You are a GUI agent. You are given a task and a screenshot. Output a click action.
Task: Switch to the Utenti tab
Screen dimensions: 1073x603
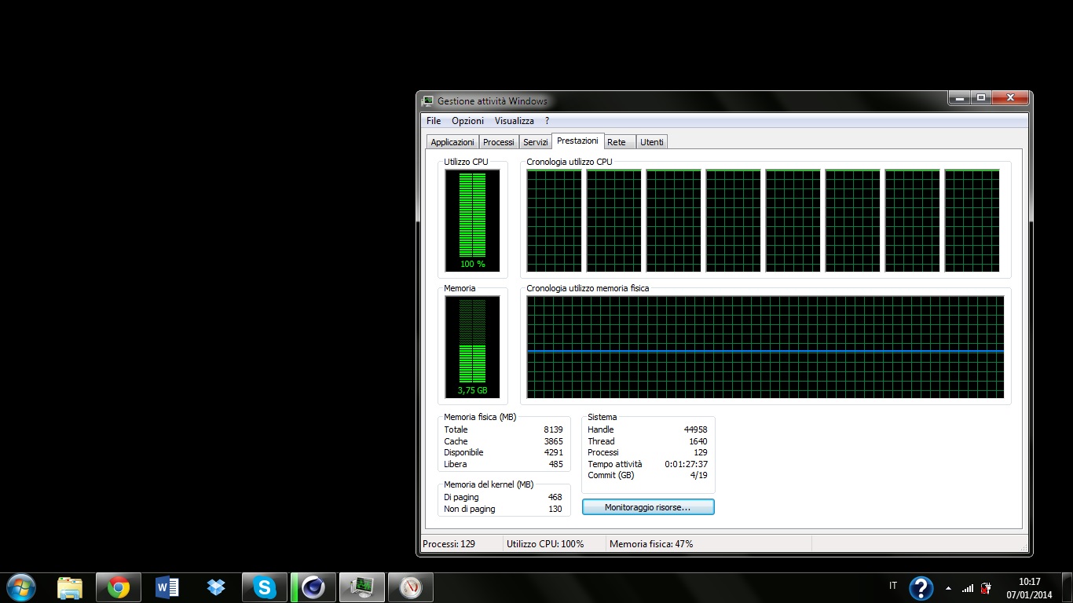pos(652,142)
